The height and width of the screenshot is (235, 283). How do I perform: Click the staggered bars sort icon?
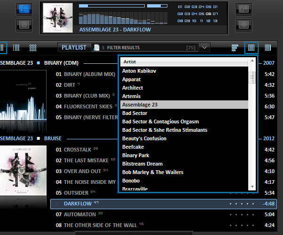point(235,47)
